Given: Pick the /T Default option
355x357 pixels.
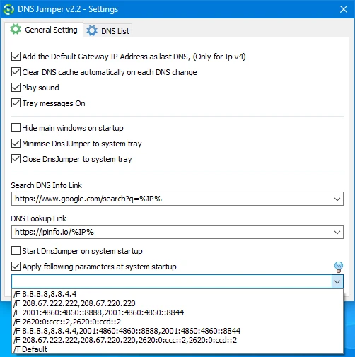Looking at the screenshot, I should 177,349.
